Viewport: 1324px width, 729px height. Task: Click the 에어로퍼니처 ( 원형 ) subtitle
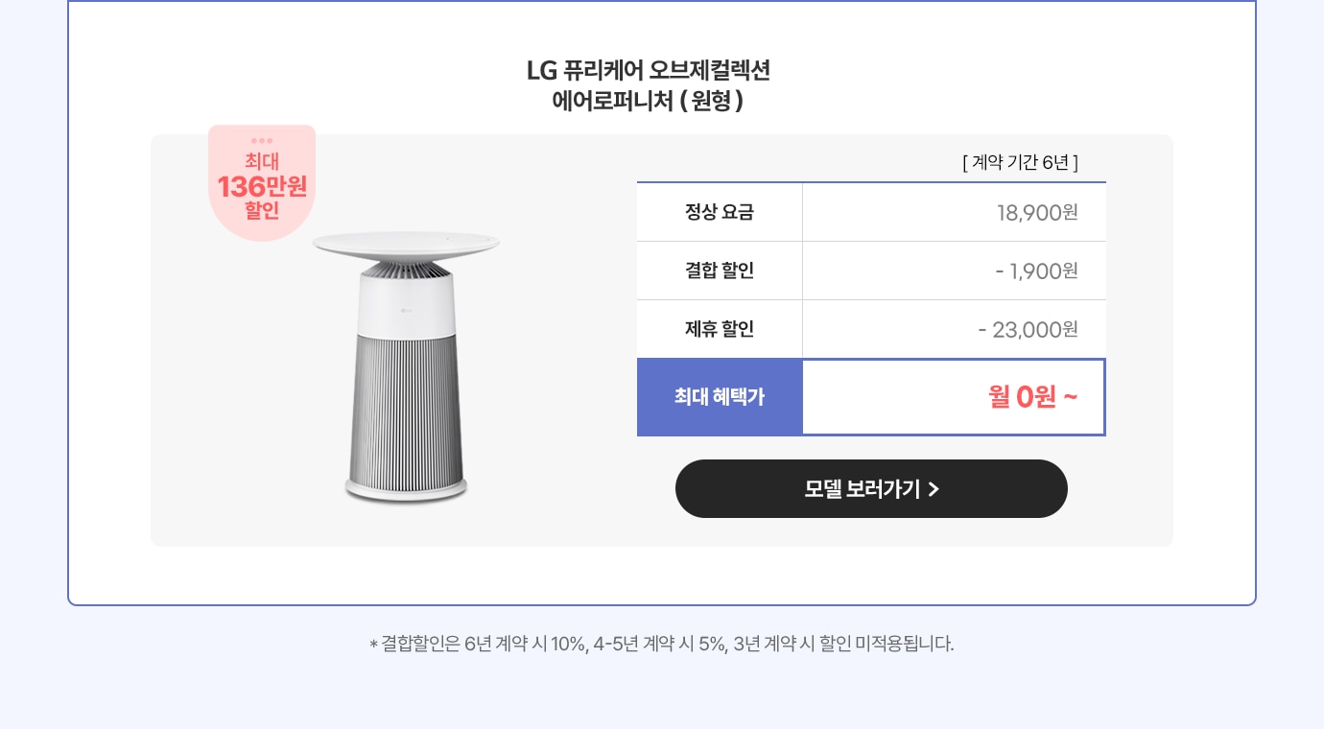(x=649, y=100)
